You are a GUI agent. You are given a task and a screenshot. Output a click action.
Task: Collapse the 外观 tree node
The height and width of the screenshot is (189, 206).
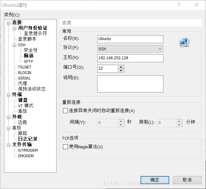tap(9, 117)
